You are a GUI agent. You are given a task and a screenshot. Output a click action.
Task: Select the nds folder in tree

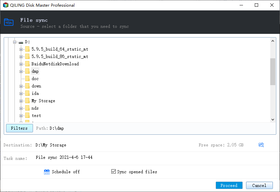pyautogui.click(x=35, y=108)
